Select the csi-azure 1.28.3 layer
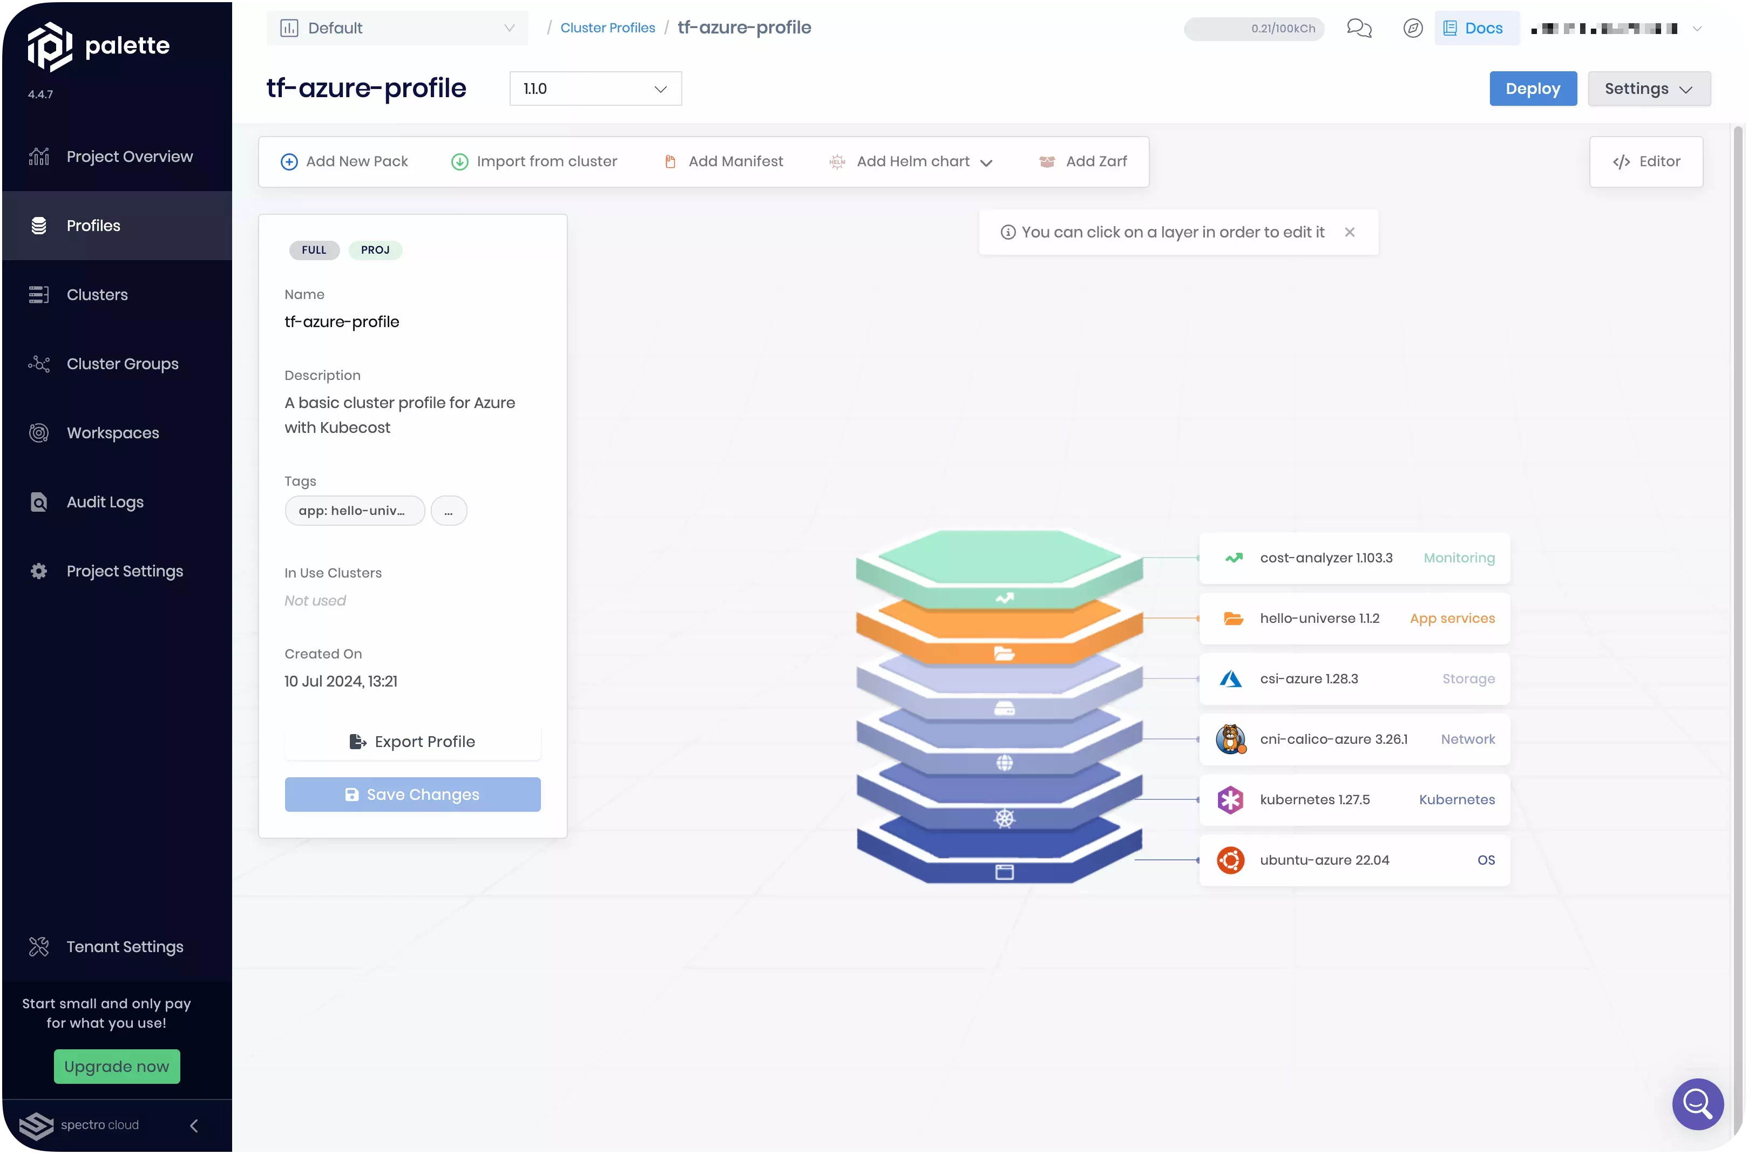The width and height of the screenshot is (1748, 1154). point(1354,678)
